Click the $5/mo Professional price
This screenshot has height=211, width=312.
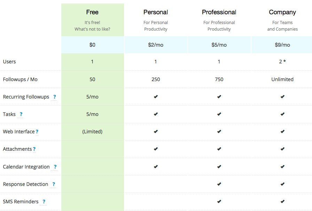pyautogui.click(x=219, y=45)
